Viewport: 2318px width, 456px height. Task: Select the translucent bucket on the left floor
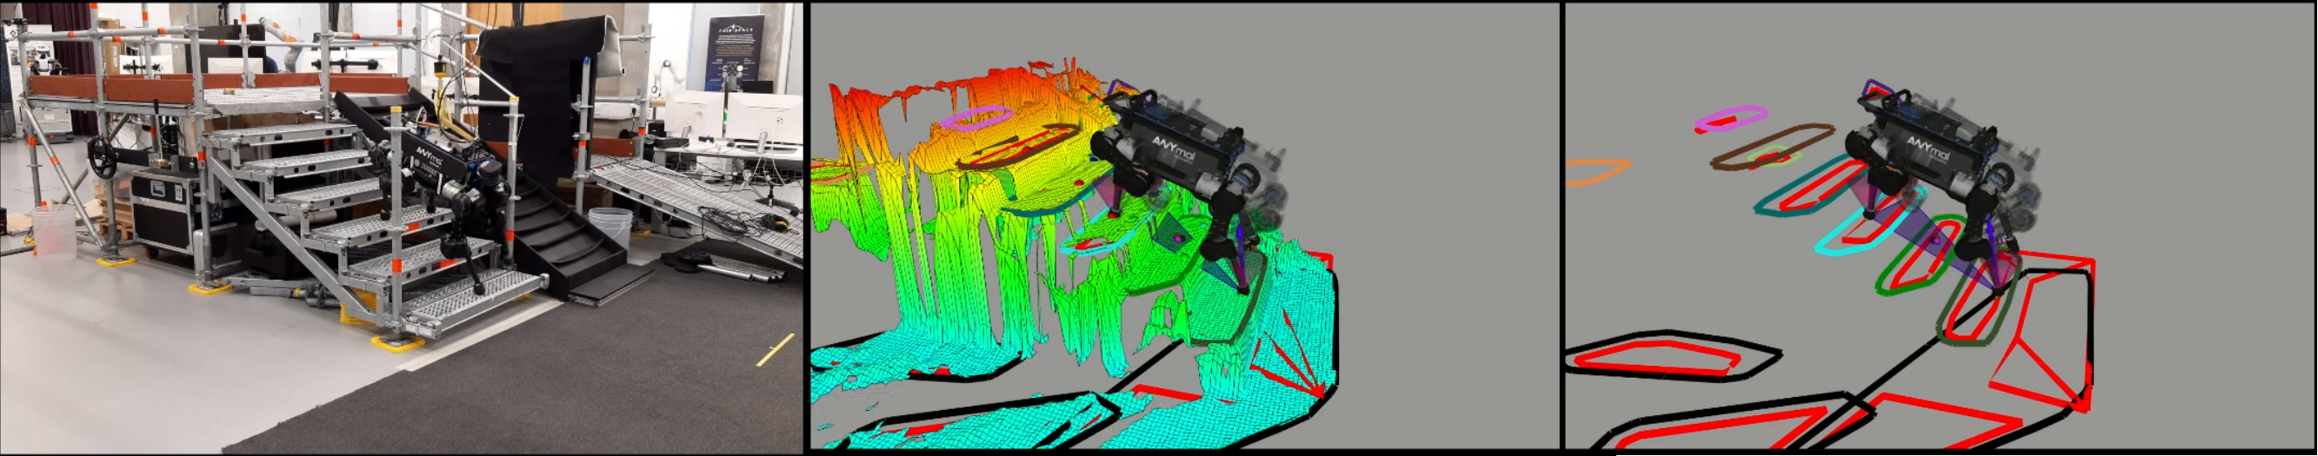(x=52, y=233)
